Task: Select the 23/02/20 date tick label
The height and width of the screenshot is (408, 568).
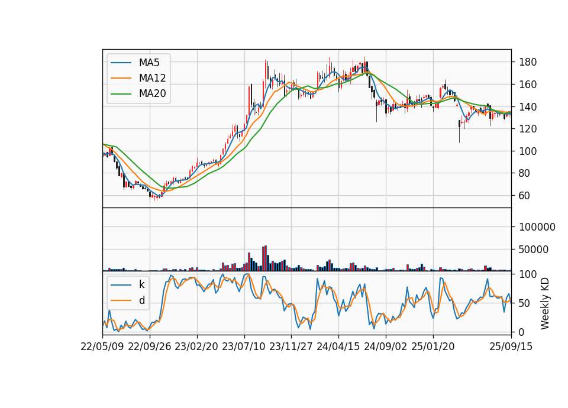Action: tap(196, 347)
